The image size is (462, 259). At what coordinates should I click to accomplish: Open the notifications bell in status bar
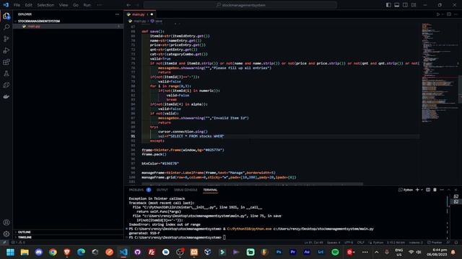456,242
